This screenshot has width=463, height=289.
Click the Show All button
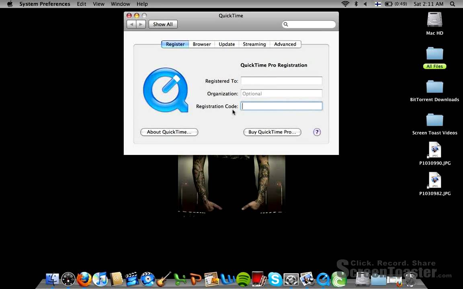point(163,24)
